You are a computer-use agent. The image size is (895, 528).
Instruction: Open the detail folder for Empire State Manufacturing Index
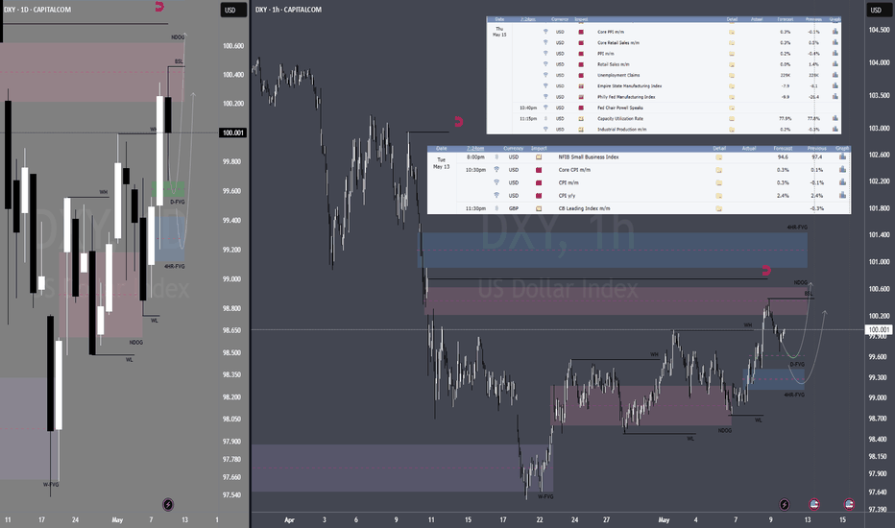pyautogui.click(x=732, y=86)
